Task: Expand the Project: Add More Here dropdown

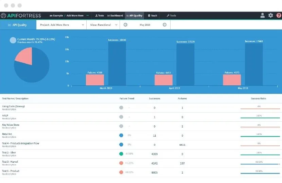Action: pos(61,25)
